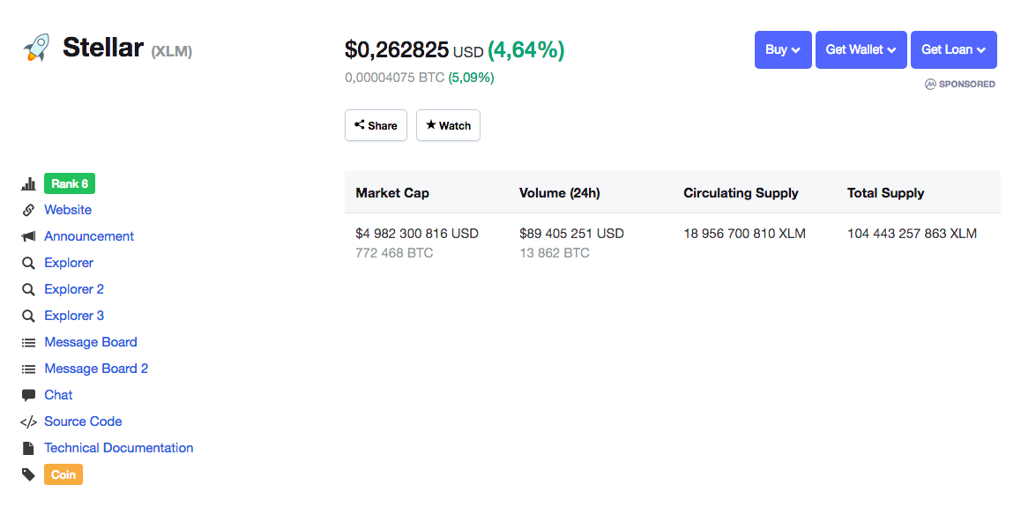The height and width of the screenshot is (507, 1021).
Task: Click the $89 405 251 USD volume value
Action: pyautogui.click(x=571, y=233)
